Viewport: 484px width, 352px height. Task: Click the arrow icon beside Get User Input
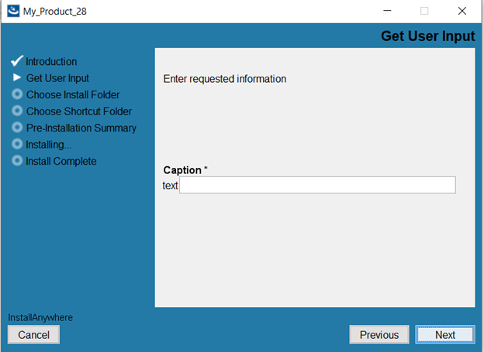[x=17, y=77]
